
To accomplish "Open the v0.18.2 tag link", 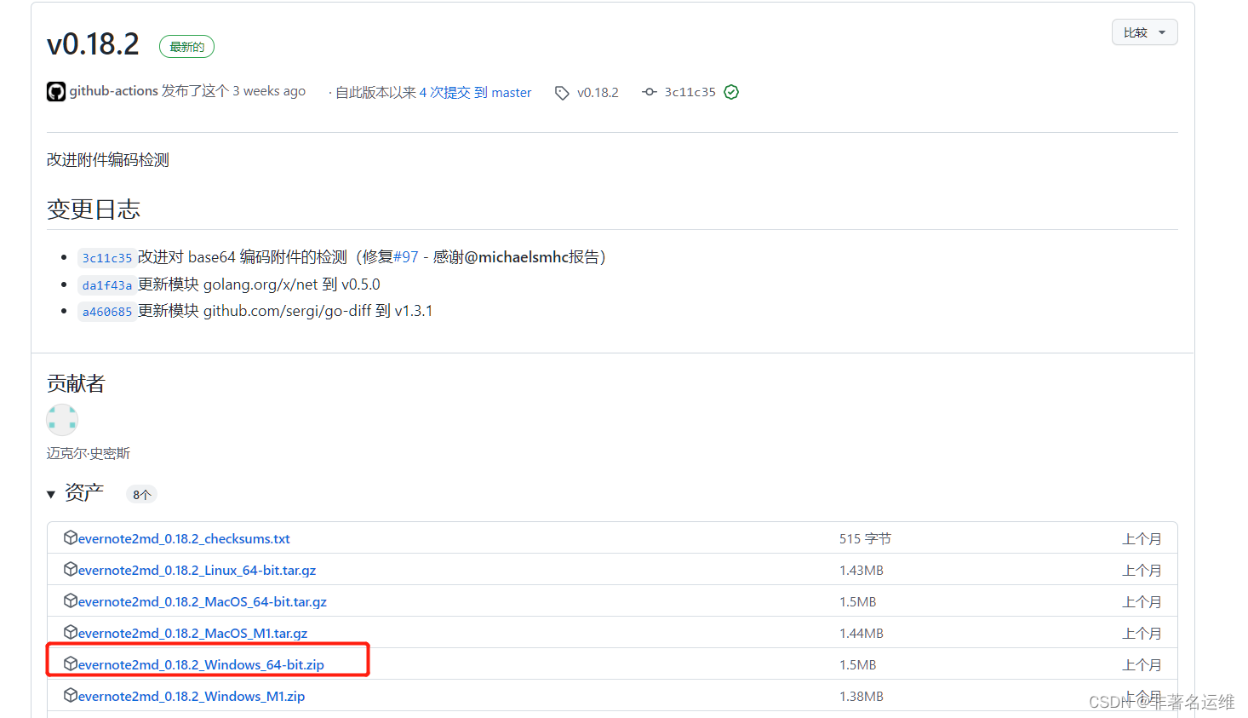I will [x=598, y=92].
